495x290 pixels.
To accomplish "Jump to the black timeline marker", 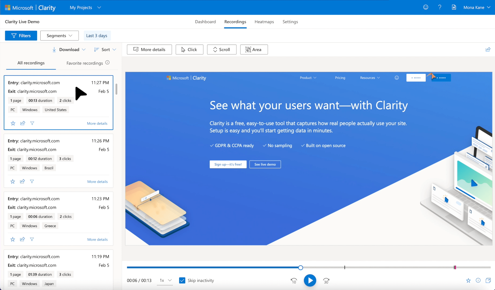I will 345,267.
